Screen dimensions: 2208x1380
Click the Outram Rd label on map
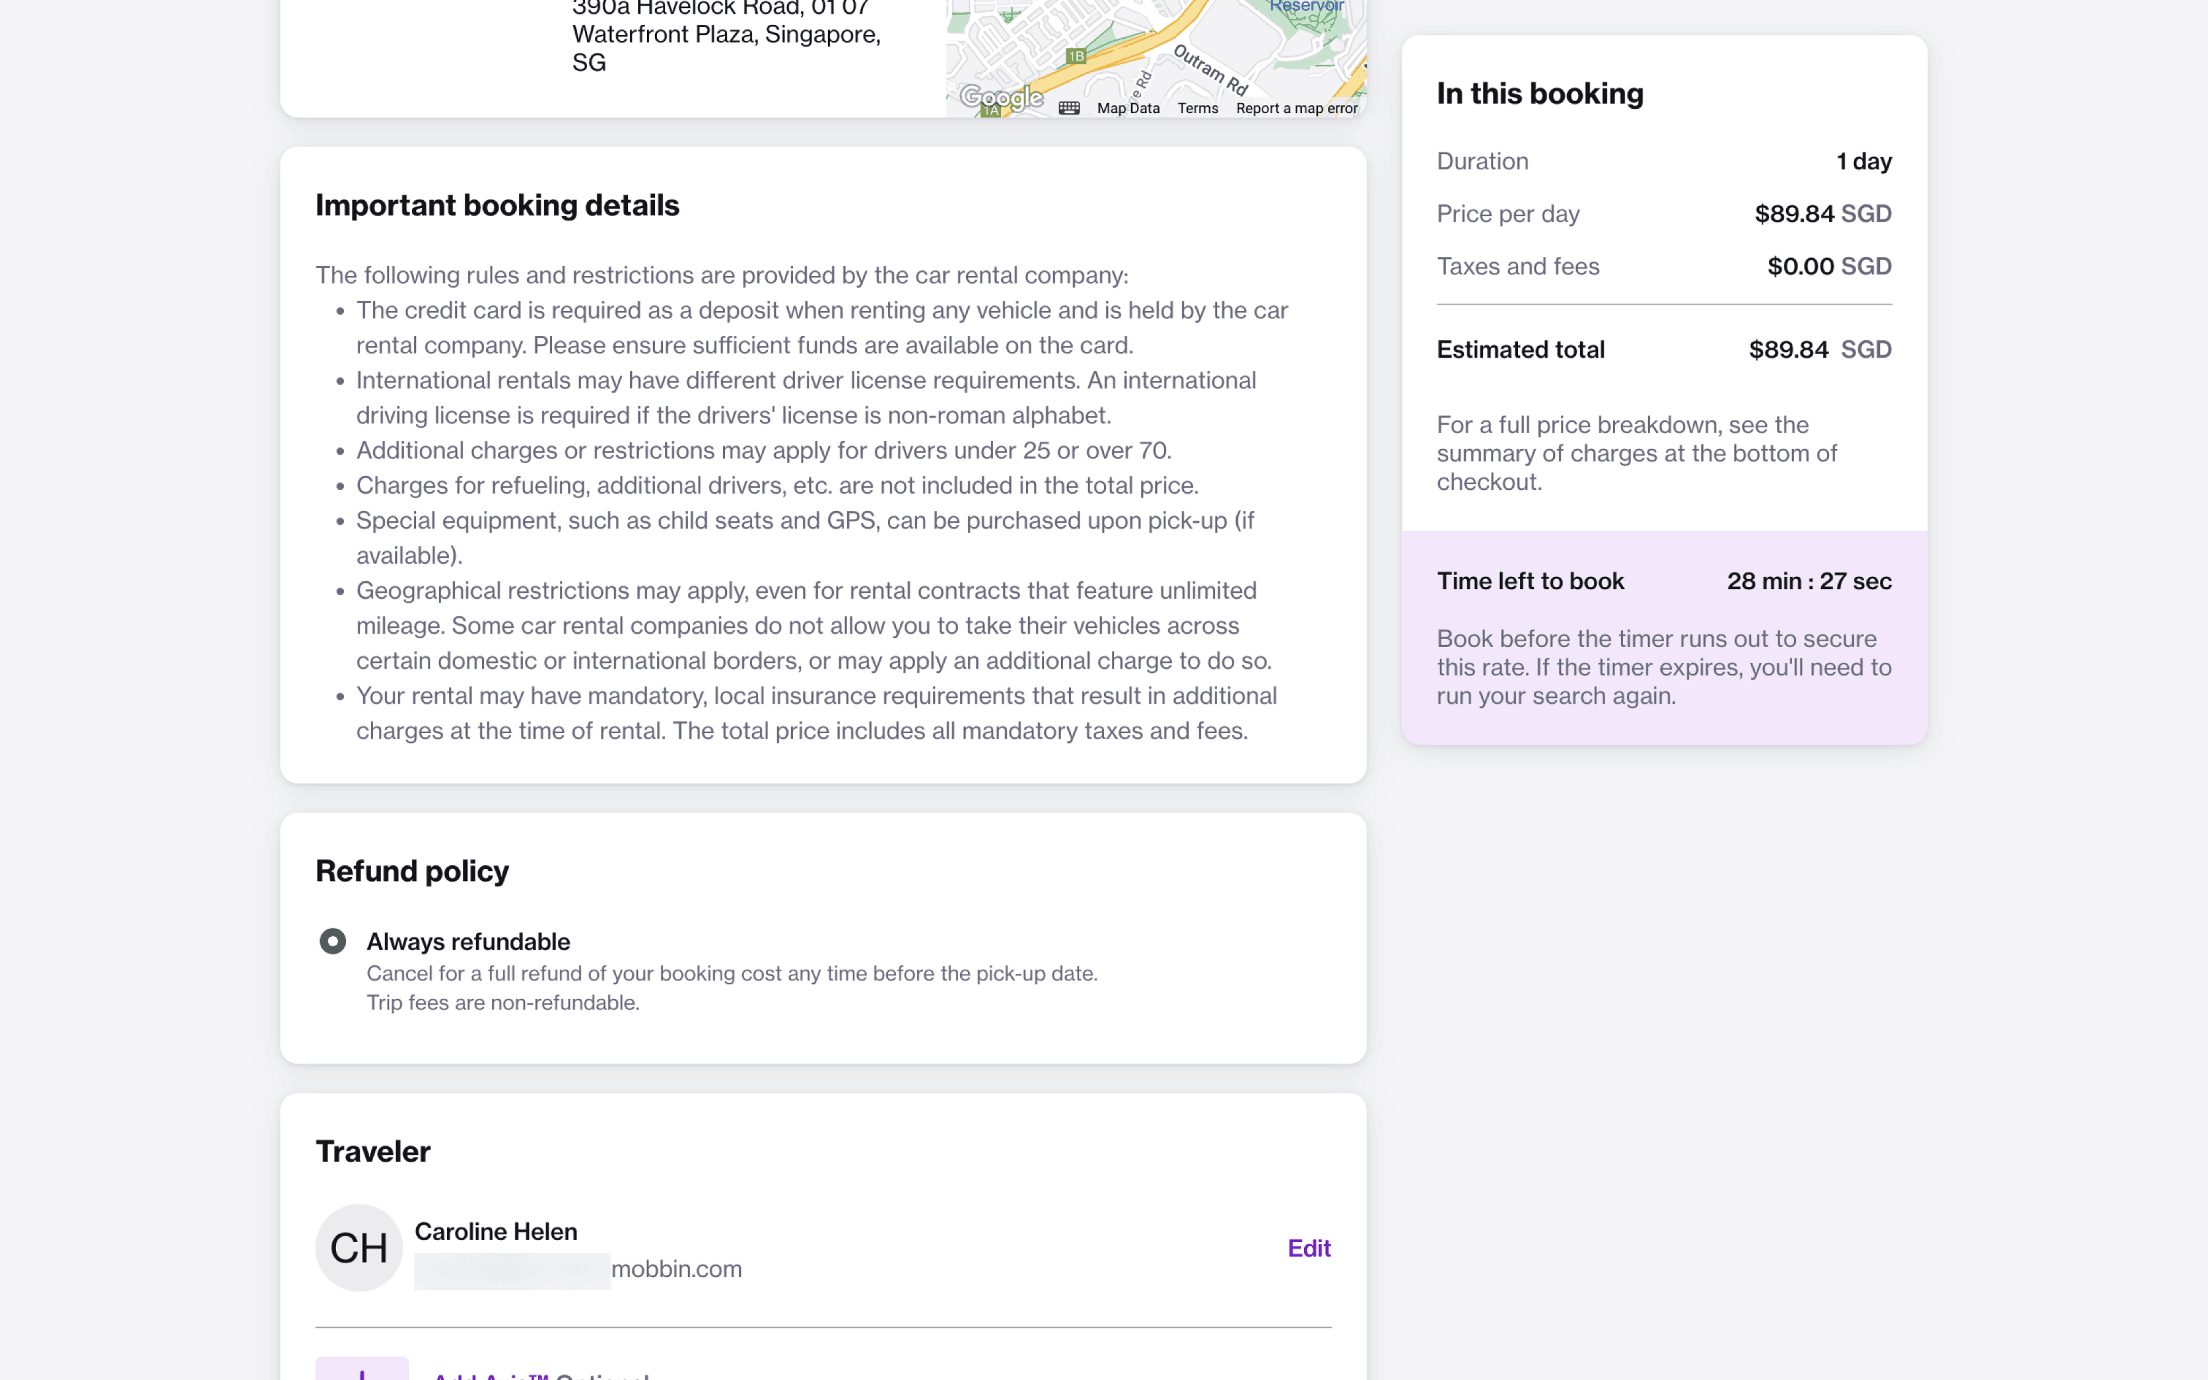click(1210, 69)
